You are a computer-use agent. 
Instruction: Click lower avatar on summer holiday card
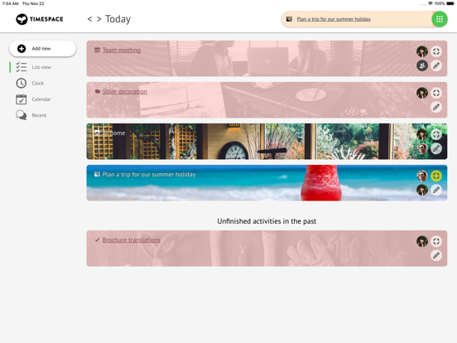coord(422,191)
